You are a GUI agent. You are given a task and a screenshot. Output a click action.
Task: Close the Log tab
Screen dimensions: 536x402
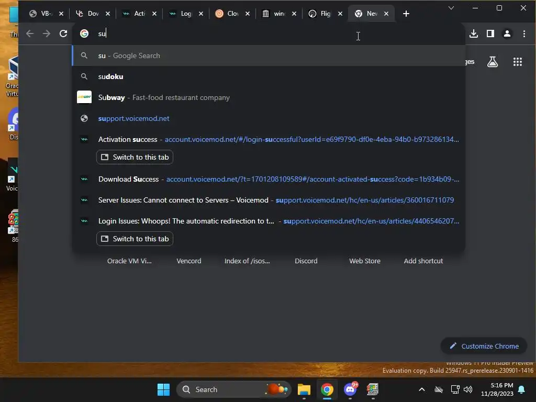point(201,14)
